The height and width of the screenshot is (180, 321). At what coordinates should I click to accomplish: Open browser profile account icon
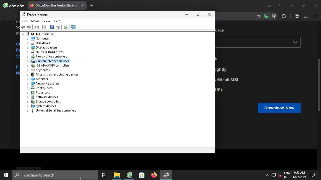(297, 16)
